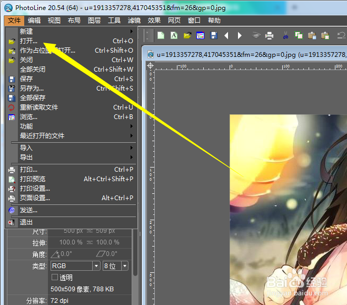Click the toolbar grip handle at left
Image resolution: width=347 pixels, height=305 pixels.
pos(148,35)
